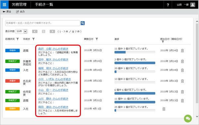Go to the next page arrow
The width and height of the screenshot is (199, 125).
tap(52, 31)
